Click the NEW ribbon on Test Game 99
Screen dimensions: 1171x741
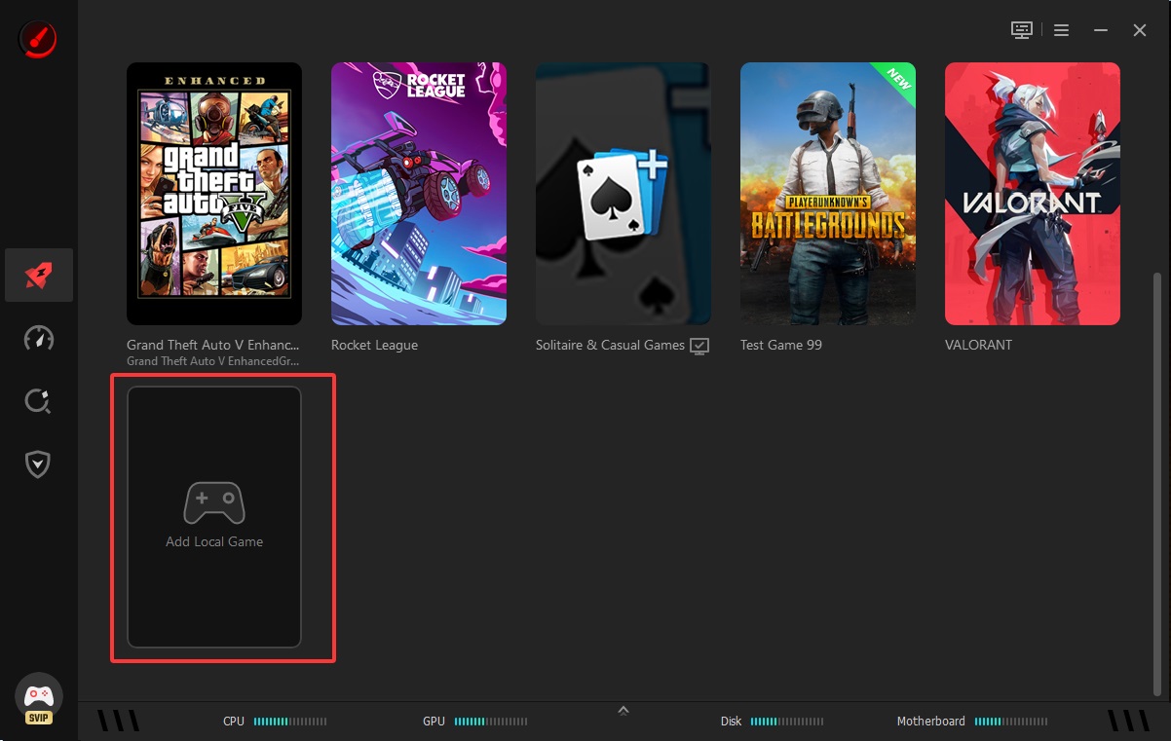(x=895, y=82)
